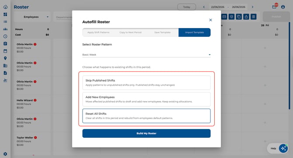Click the cloud logo icon in sidebar
This screenshot has height=158, width=293.
pyautogui.click(x=5, y=7)
